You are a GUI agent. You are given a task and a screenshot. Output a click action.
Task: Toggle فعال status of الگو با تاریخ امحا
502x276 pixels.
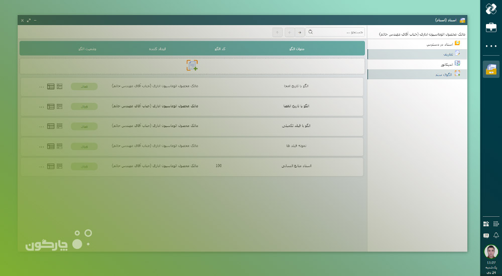coord(84,86)
